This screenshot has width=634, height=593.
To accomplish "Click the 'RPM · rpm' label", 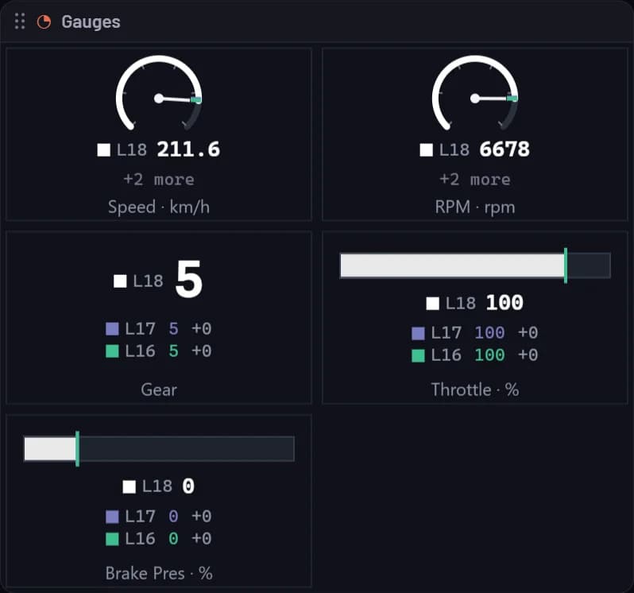I will pyautogui.click(x=475, y=207).
